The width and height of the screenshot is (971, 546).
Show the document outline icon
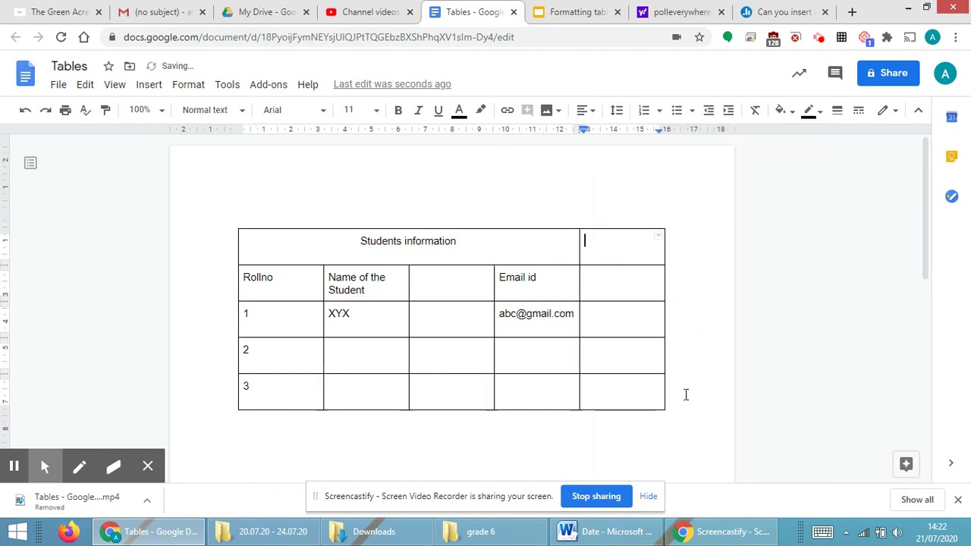click(x=30, y=163)
